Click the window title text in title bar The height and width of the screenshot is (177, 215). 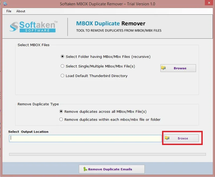point(107,4)
